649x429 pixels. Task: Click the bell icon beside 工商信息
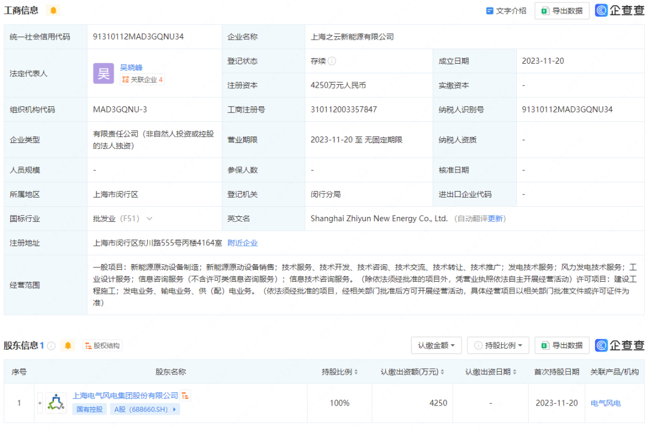pyautogui.click(x=53, y=11)
